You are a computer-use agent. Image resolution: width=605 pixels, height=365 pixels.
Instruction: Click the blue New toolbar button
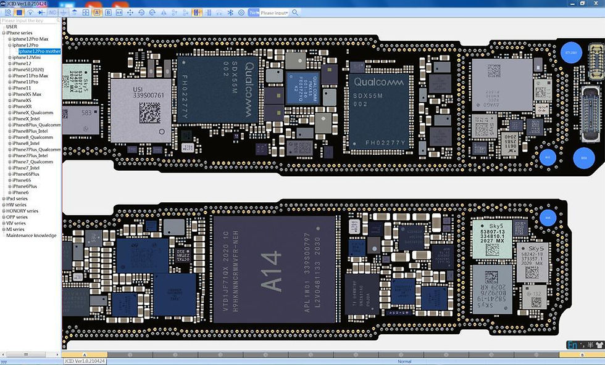pyautogui.click(x=254, y=13)
